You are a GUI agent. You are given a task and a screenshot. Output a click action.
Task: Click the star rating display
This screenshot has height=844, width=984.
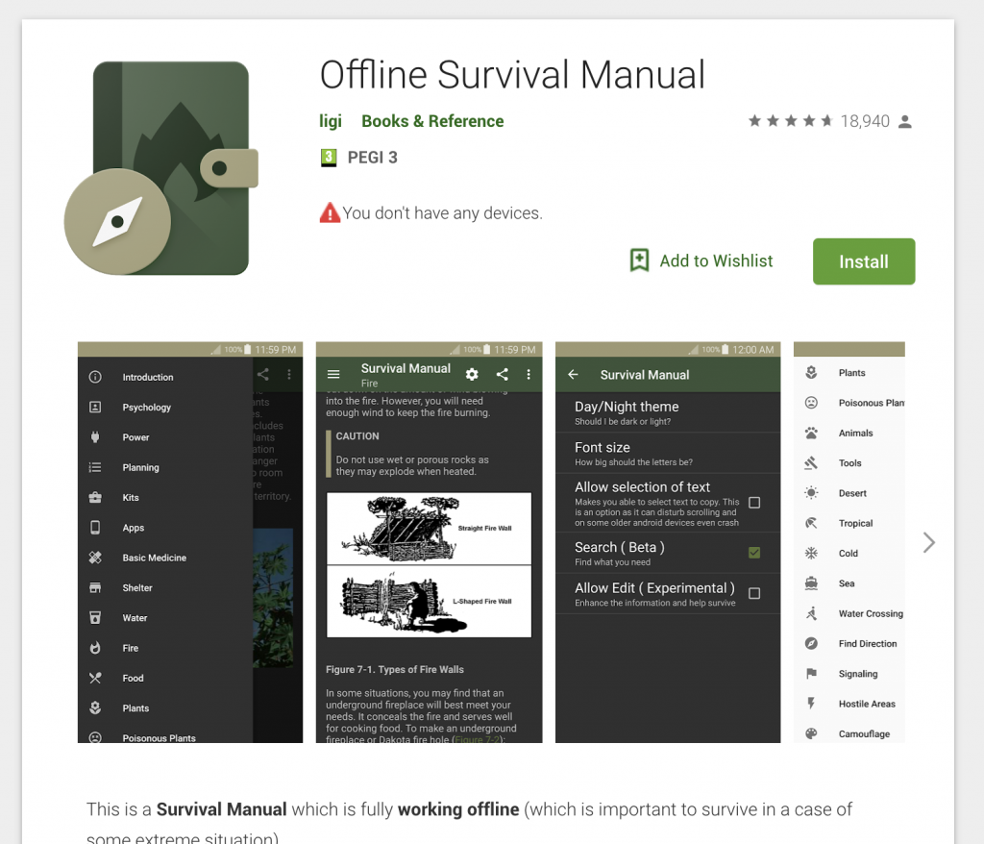point(790,120)
